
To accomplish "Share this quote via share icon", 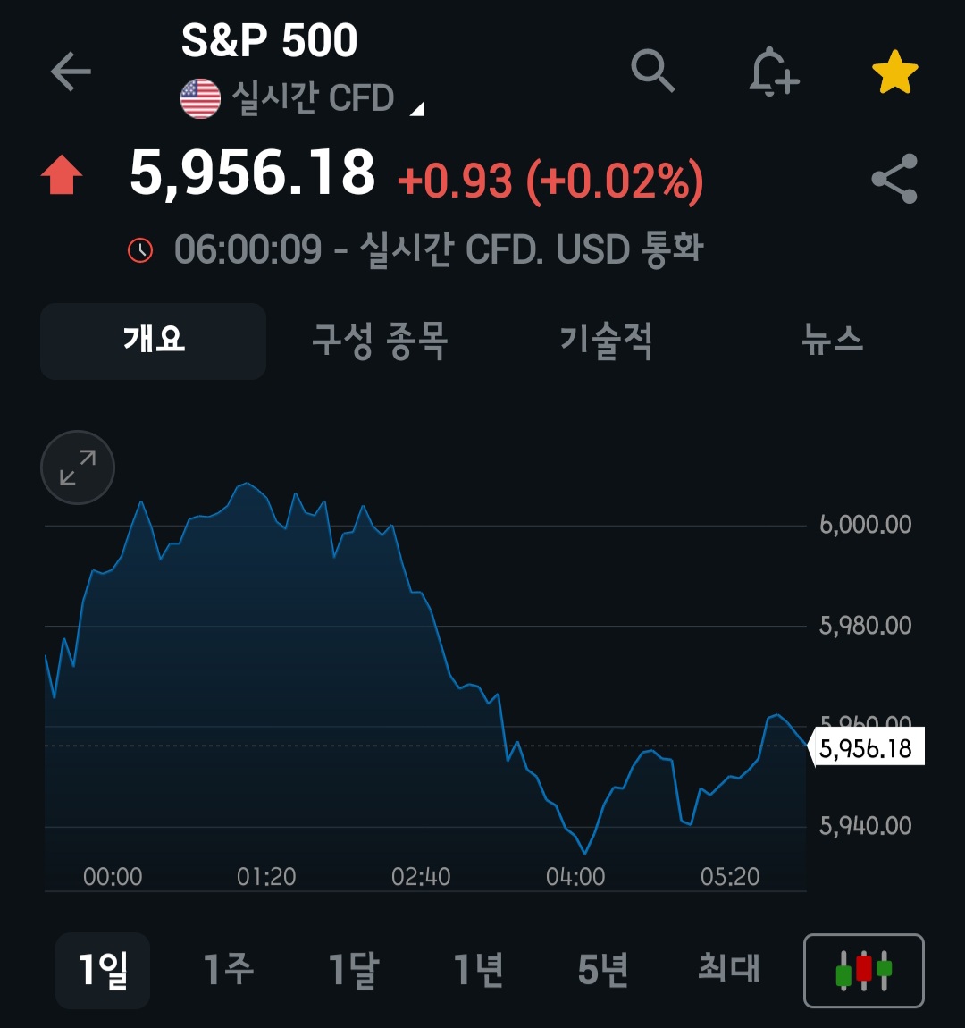I will [x=894, y=178].
